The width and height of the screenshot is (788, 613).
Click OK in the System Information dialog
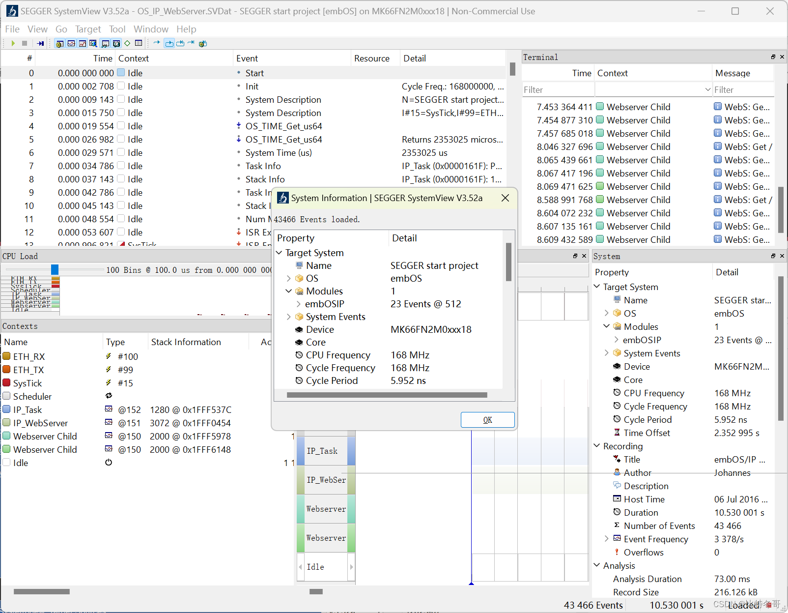487,420
